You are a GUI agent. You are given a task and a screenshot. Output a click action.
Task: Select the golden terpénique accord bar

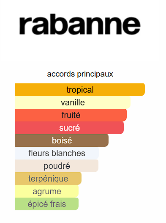click(x=48, y=179)
